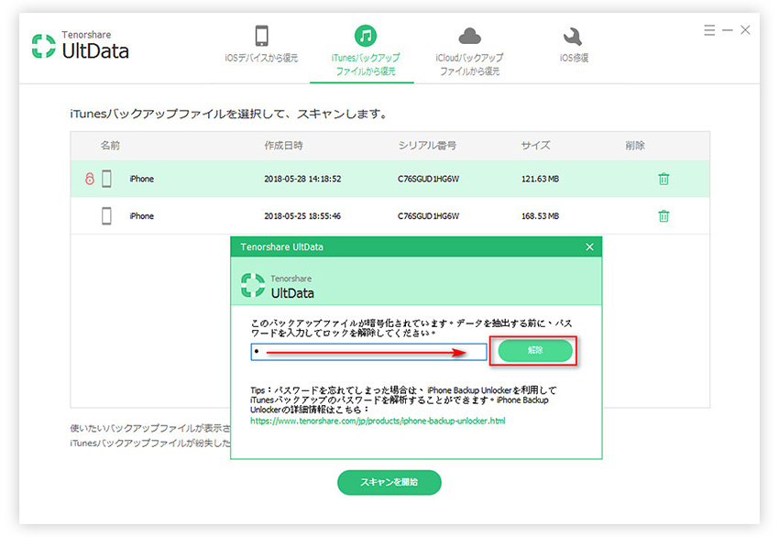This screenshot has height=537, width=779.
Task: Click the phone icon in the 2018-05-25 backup row
Action: click(106, 216)
